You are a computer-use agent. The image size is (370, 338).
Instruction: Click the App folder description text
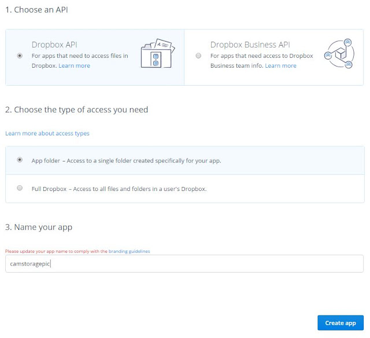[x=126, y=161]
